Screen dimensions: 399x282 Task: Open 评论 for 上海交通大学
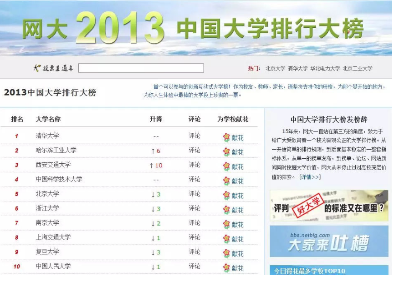[194, 237]
